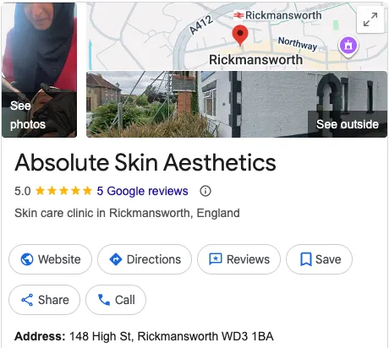
Task: Click the Reviews speech bubble star icon
Action: coord(216,259)
